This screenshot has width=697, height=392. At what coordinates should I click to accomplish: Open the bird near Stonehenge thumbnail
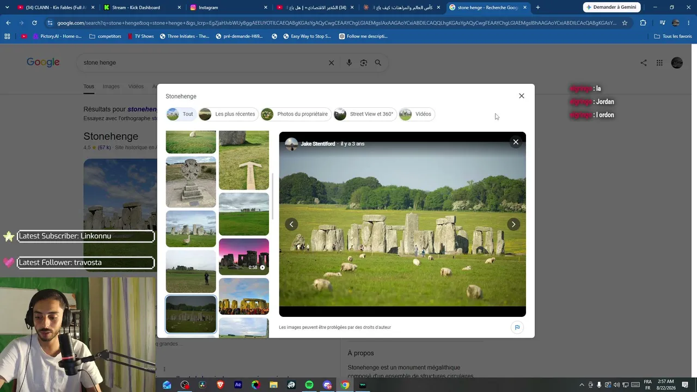tap(191, 229)
